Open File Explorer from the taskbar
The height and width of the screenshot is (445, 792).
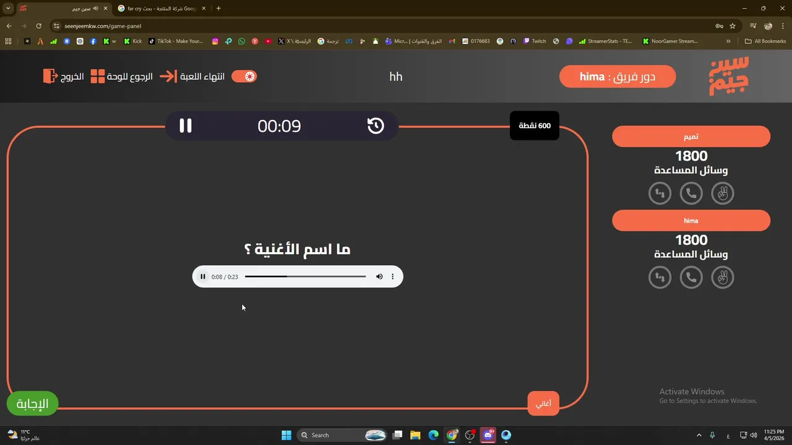pyautogui.click(x=415, y=435)
